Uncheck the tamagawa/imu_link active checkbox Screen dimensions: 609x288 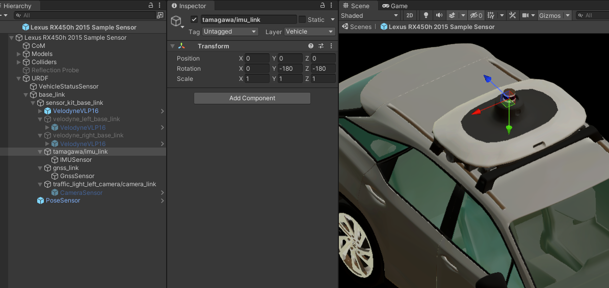point(194,20)
